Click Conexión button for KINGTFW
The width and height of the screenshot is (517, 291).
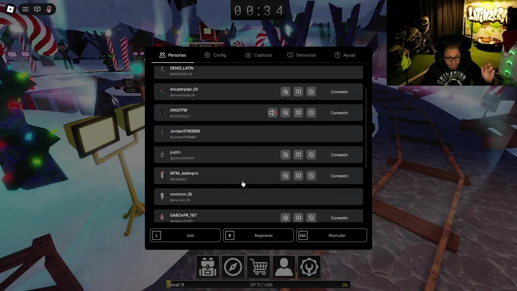339,113
